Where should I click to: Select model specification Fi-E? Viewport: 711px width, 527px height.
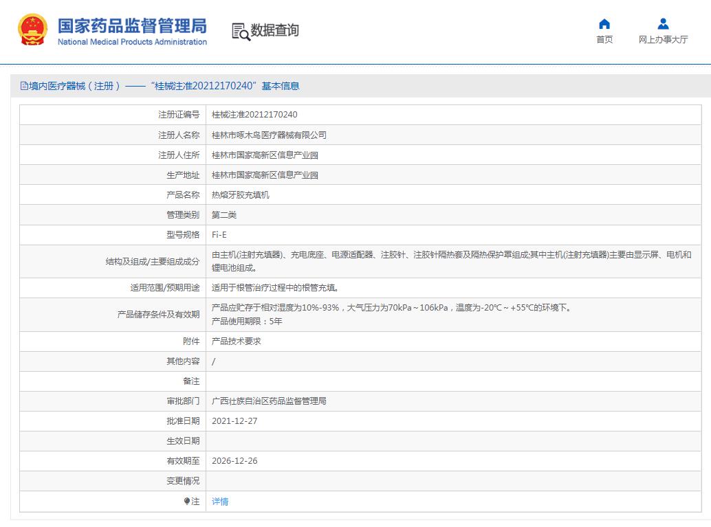pyautogui.click(x=219, y=235)
